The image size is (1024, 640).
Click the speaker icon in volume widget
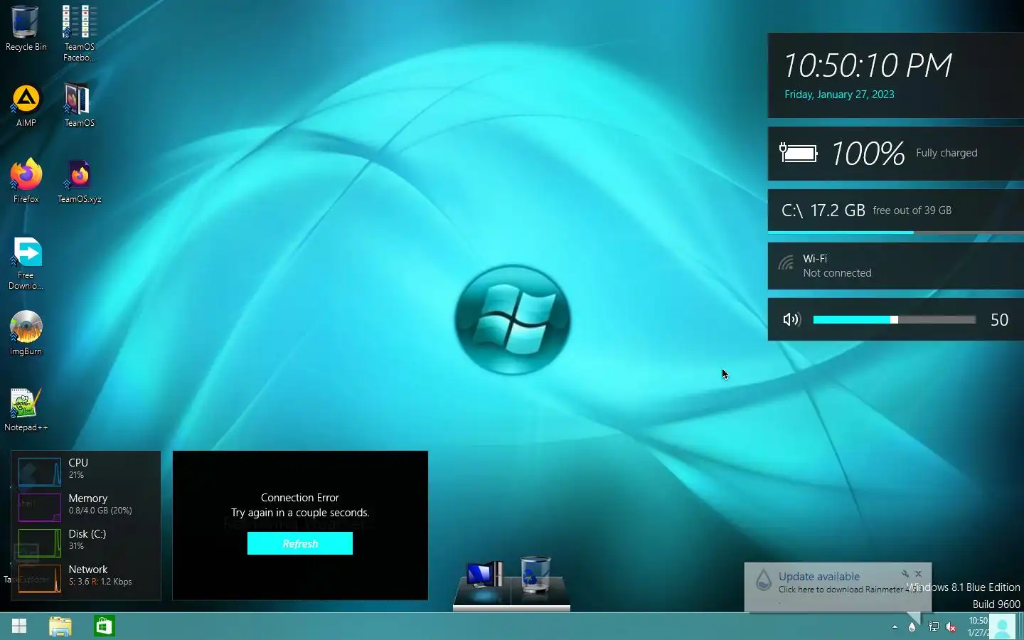point(791,319)
